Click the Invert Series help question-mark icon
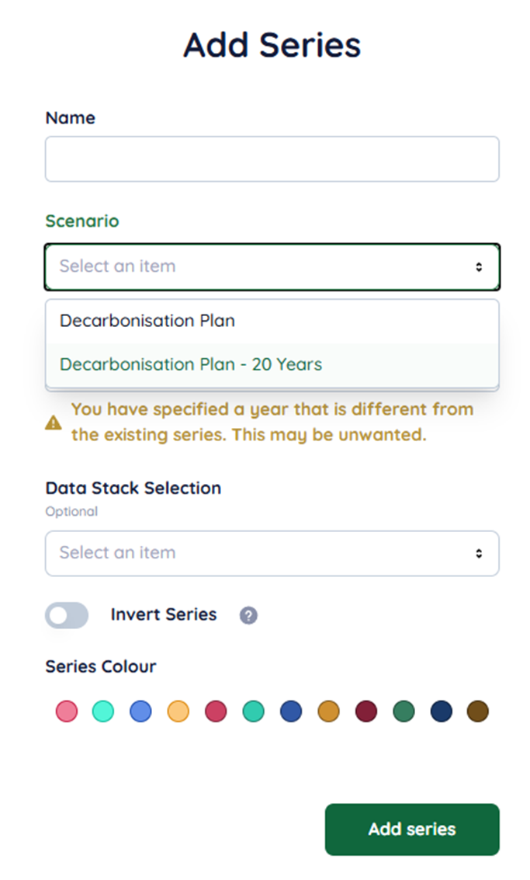Viewport: 530px width, 880px height. pos(248,616)
